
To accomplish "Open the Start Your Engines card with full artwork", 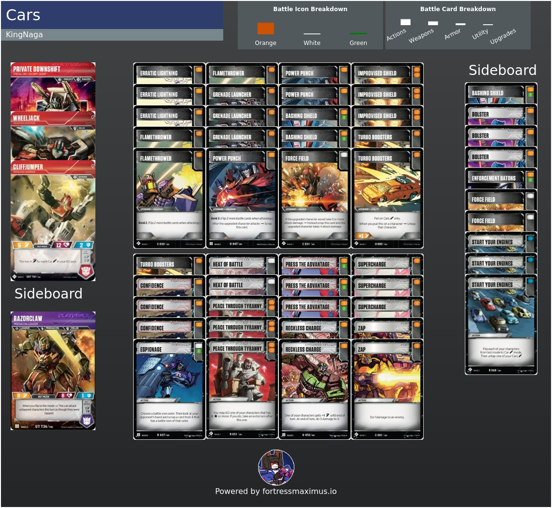I will tap(501, 325).
